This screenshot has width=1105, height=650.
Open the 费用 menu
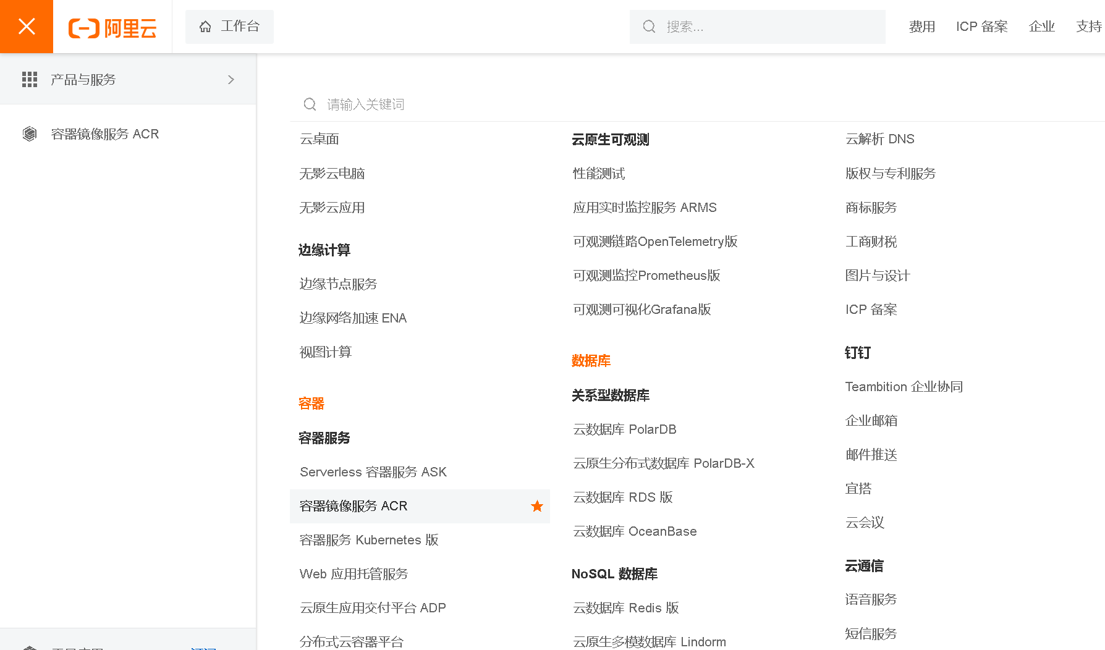921,27
